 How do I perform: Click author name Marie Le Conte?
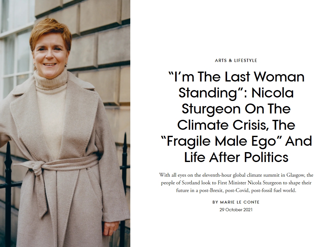[x=240, y=202]
